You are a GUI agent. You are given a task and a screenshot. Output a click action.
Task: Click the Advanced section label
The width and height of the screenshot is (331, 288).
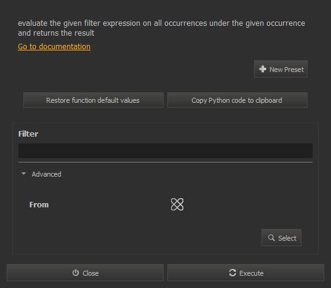click(46, 174)
